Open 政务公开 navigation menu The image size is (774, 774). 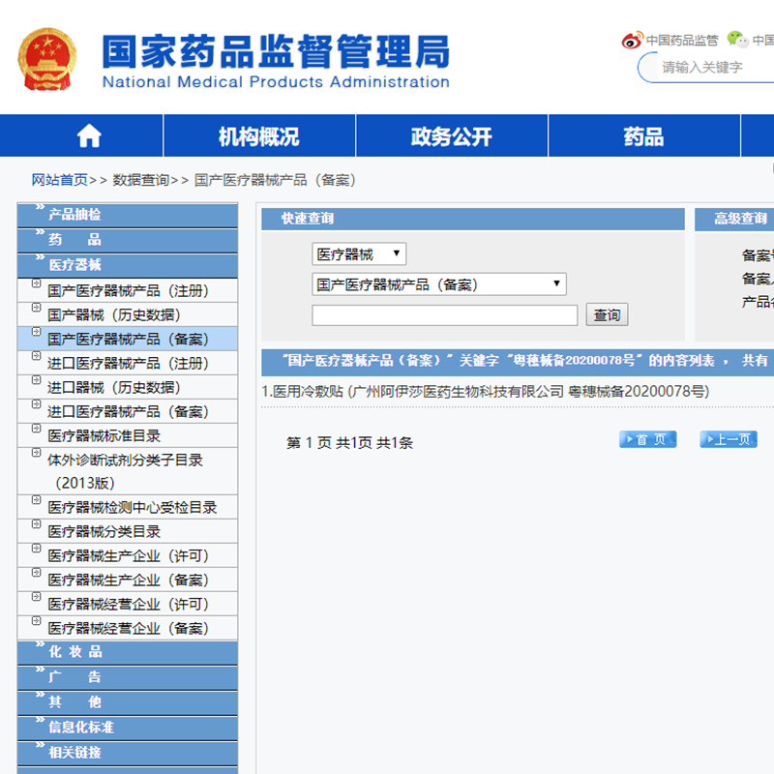click(x=452, y=136)
